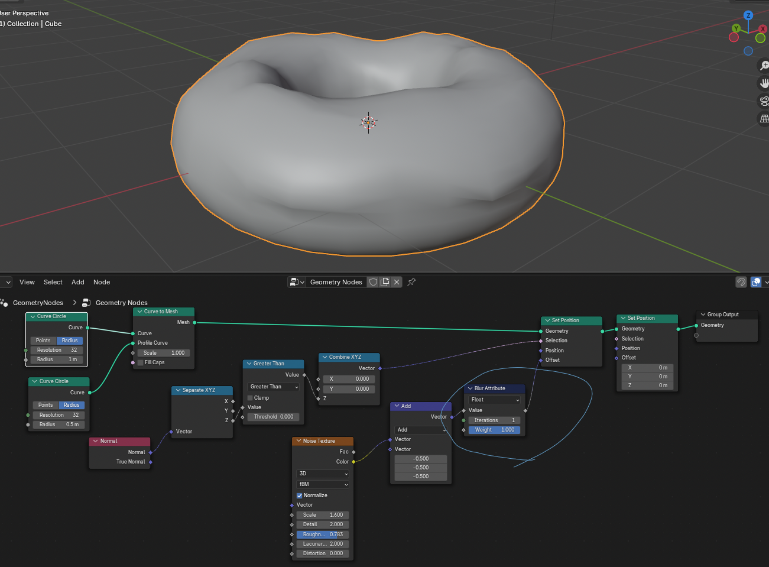The width and height of the screenshot is (769, 567).
Task: Click the Z offset field in Set Position
Action: point(647,385)
